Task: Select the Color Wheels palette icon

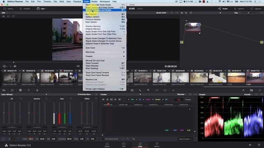Action: 20,90
